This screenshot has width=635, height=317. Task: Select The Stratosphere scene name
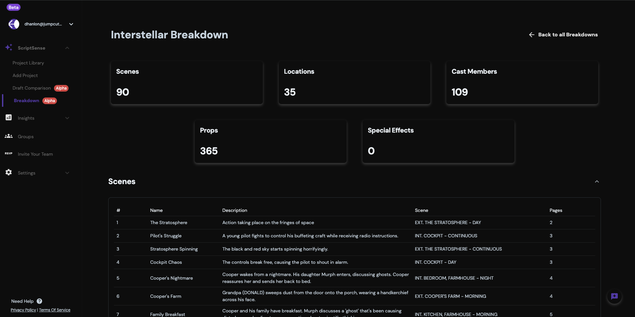click(169, 222)
